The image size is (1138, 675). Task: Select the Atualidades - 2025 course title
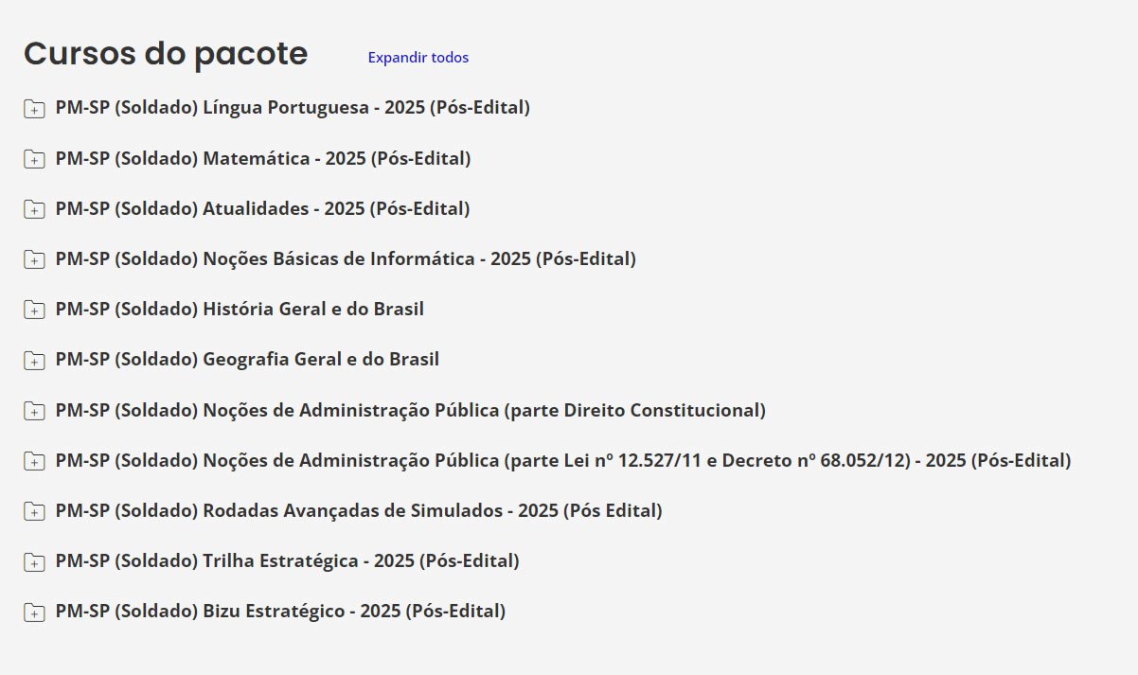pyautogui.click(x=262, y=208)
